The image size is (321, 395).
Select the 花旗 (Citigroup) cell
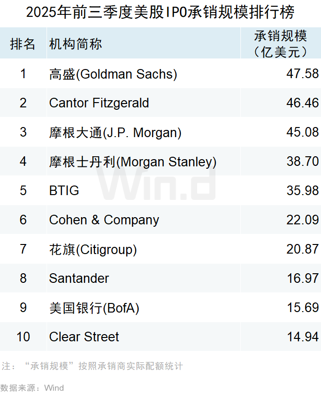tap(93, 249)
